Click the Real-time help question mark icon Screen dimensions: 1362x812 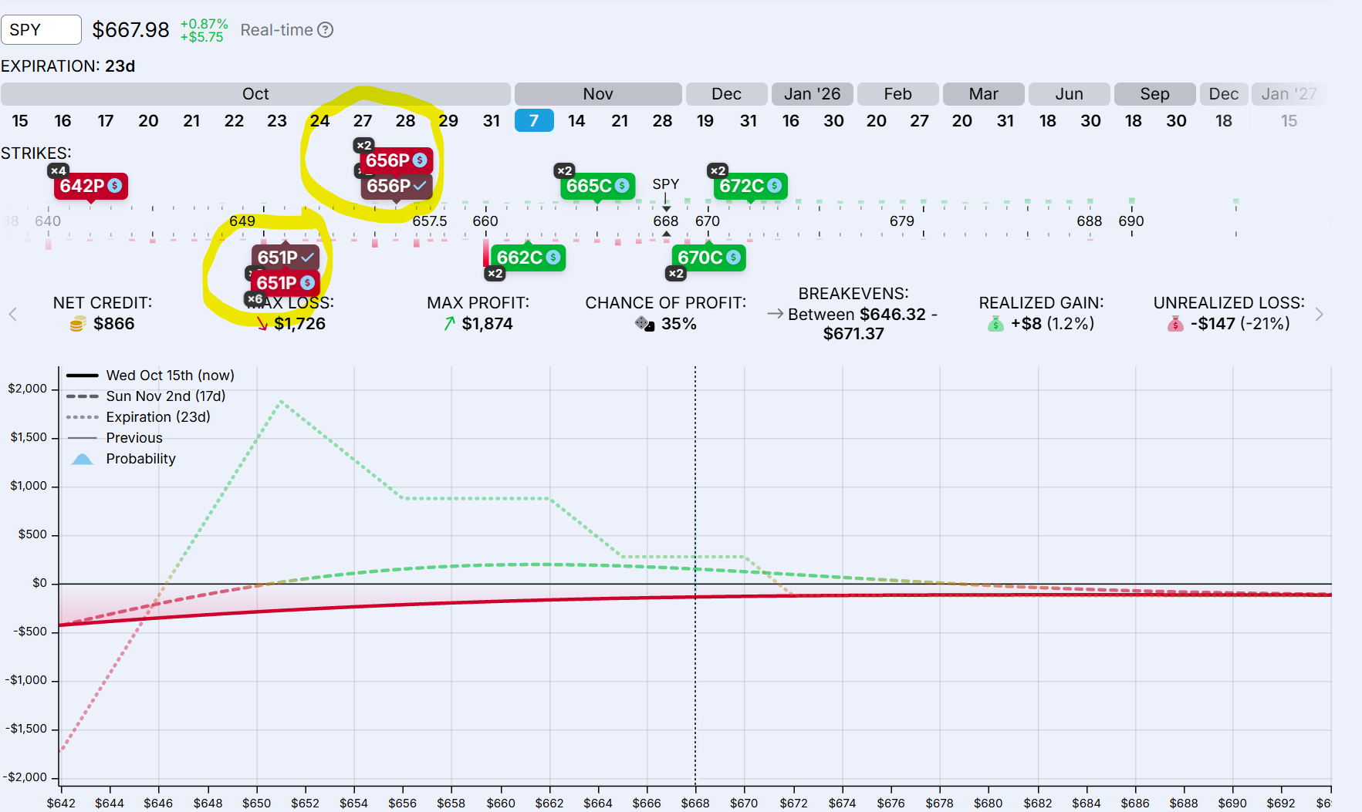click(326, 30)
